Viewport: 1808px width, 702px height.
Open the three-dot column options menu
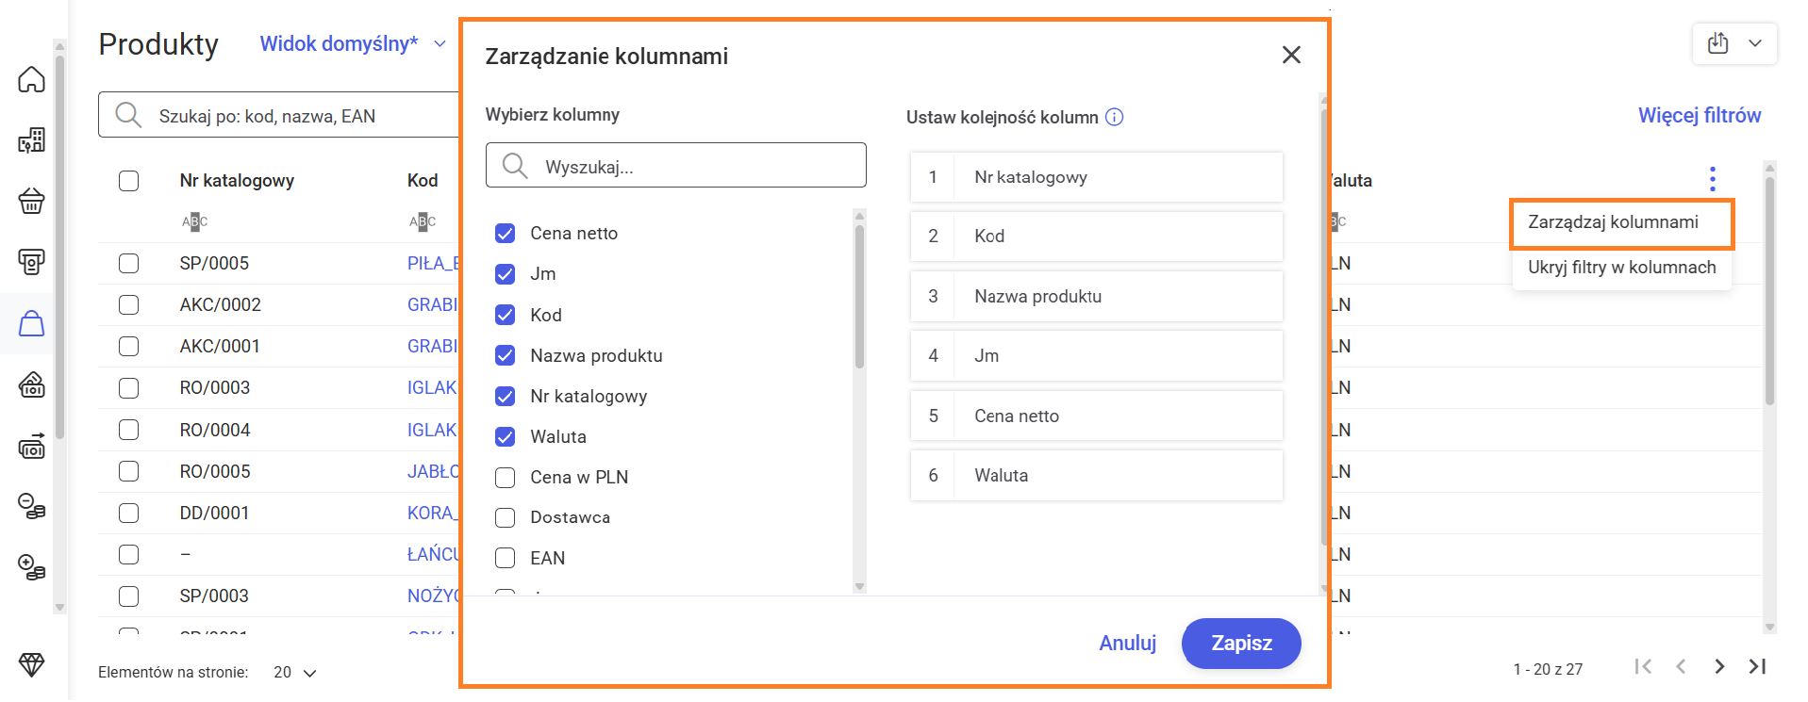(1712, 179)
